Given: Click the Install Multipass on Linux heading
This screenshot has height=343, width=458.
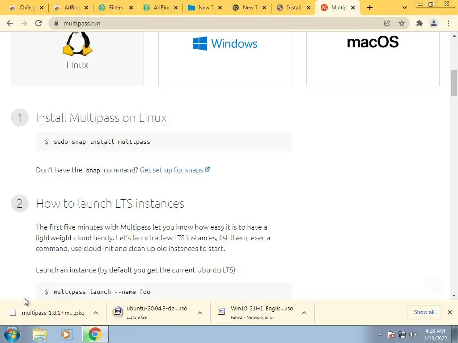Looking at the screenshot, I should pyautogui.click(x=101, y=118).
